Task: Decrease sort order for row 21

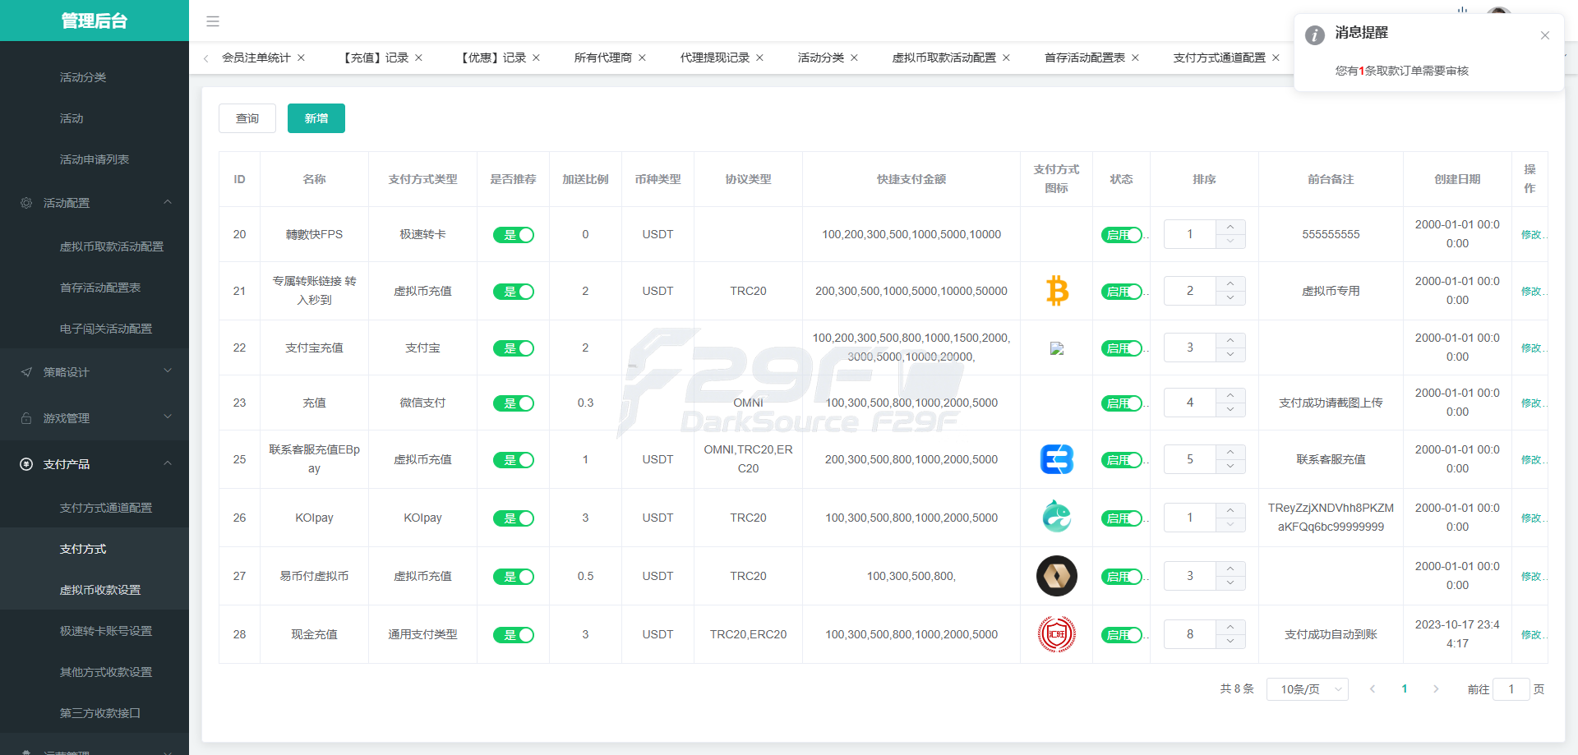Action: [1230, 298]
